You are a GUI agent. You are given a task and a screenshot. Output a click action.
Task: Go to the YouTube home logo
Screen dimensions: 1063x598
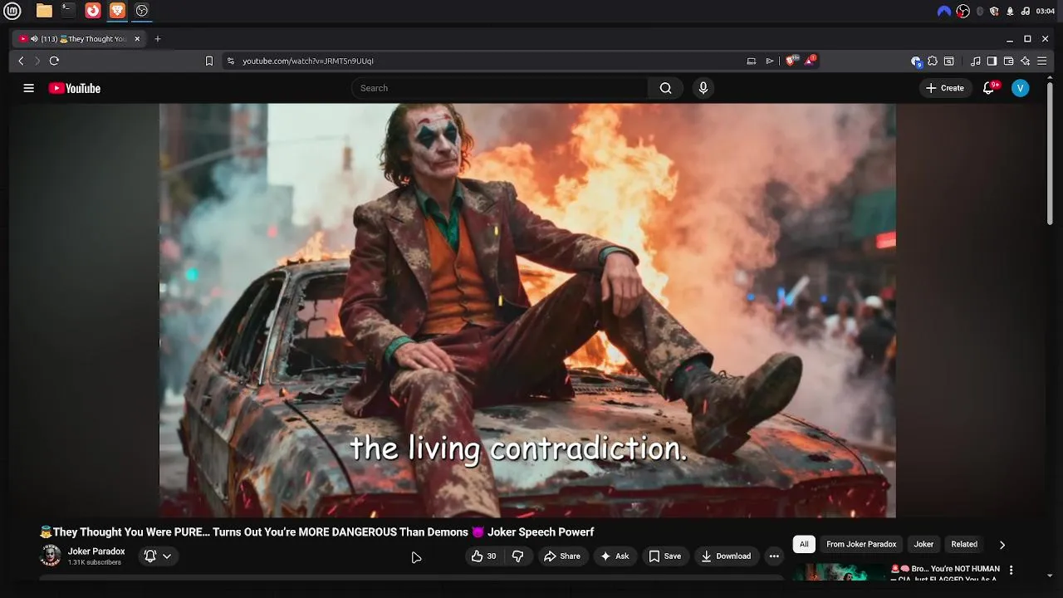[x=75, y=88]
